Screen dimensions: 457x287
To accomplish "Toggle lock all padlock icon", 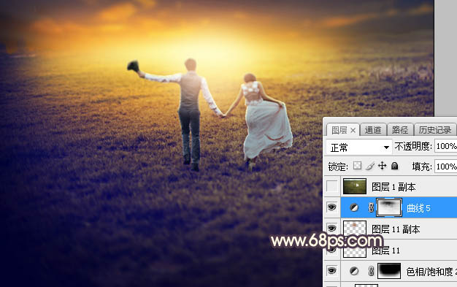I will [395, 166].
